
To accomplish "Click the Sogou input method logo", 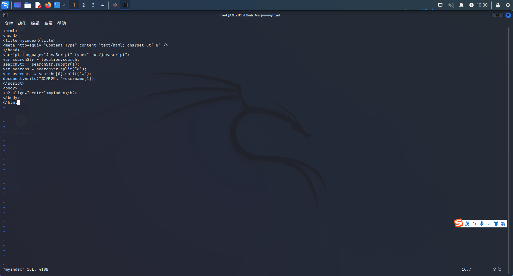I will [459, 223].
